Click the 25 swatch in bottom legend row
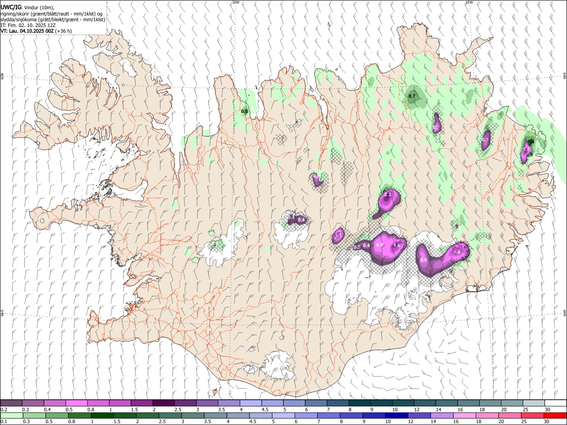This screenshot has height=425, width=567. point(532,415)
